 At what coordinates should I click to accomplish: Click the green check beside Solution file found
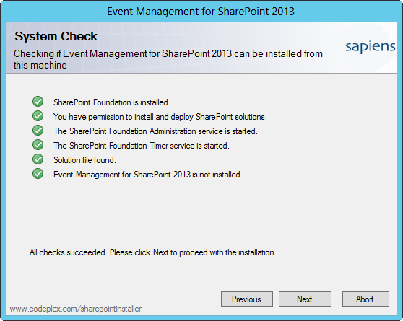point(38,159)
